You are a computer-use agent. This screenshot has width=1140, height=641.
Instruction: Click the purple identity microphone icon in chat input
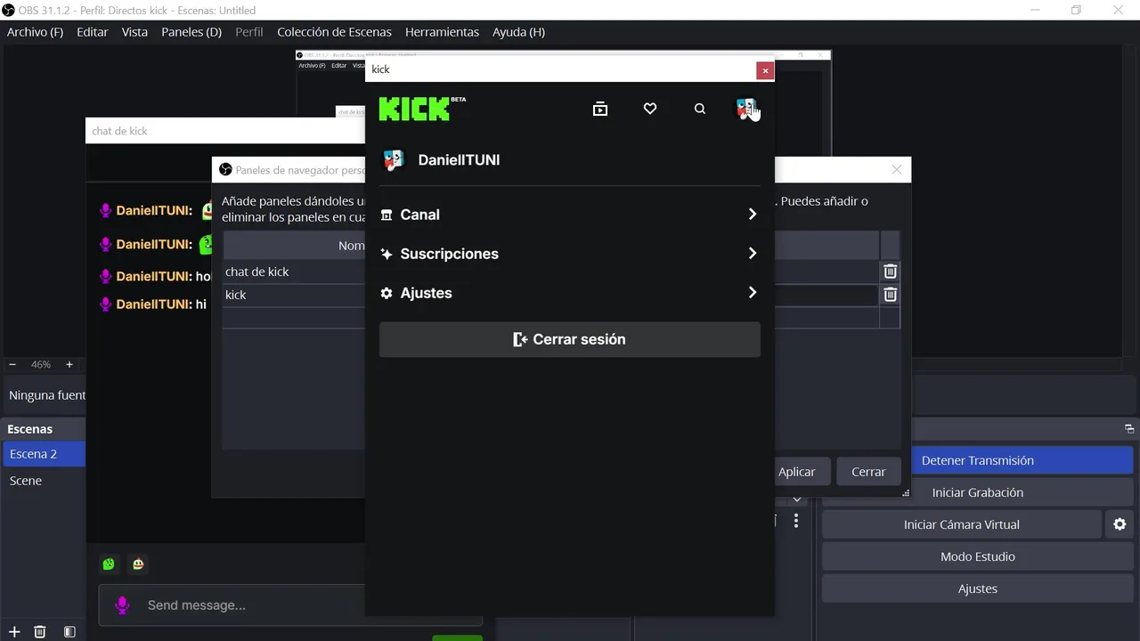pyautogui.click(x=123, y=605)
